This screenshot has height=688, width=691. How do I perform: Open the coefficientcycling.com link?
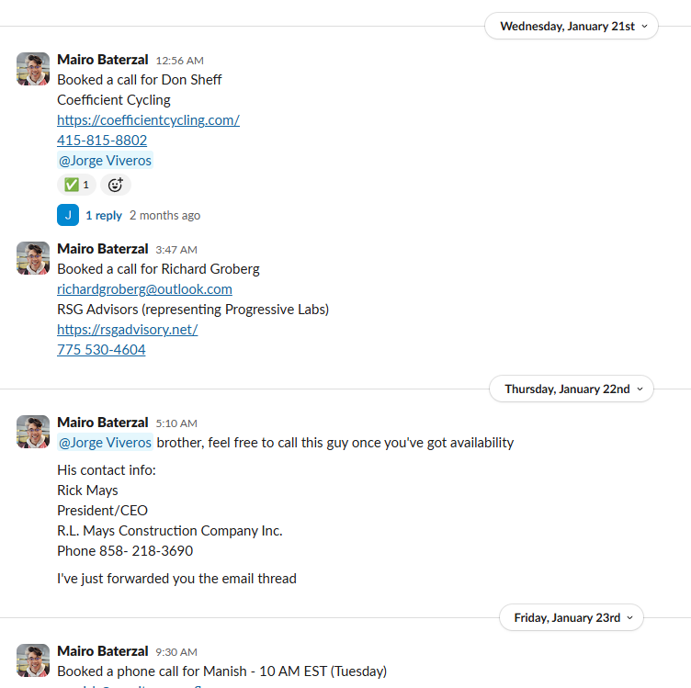[148, 119]
